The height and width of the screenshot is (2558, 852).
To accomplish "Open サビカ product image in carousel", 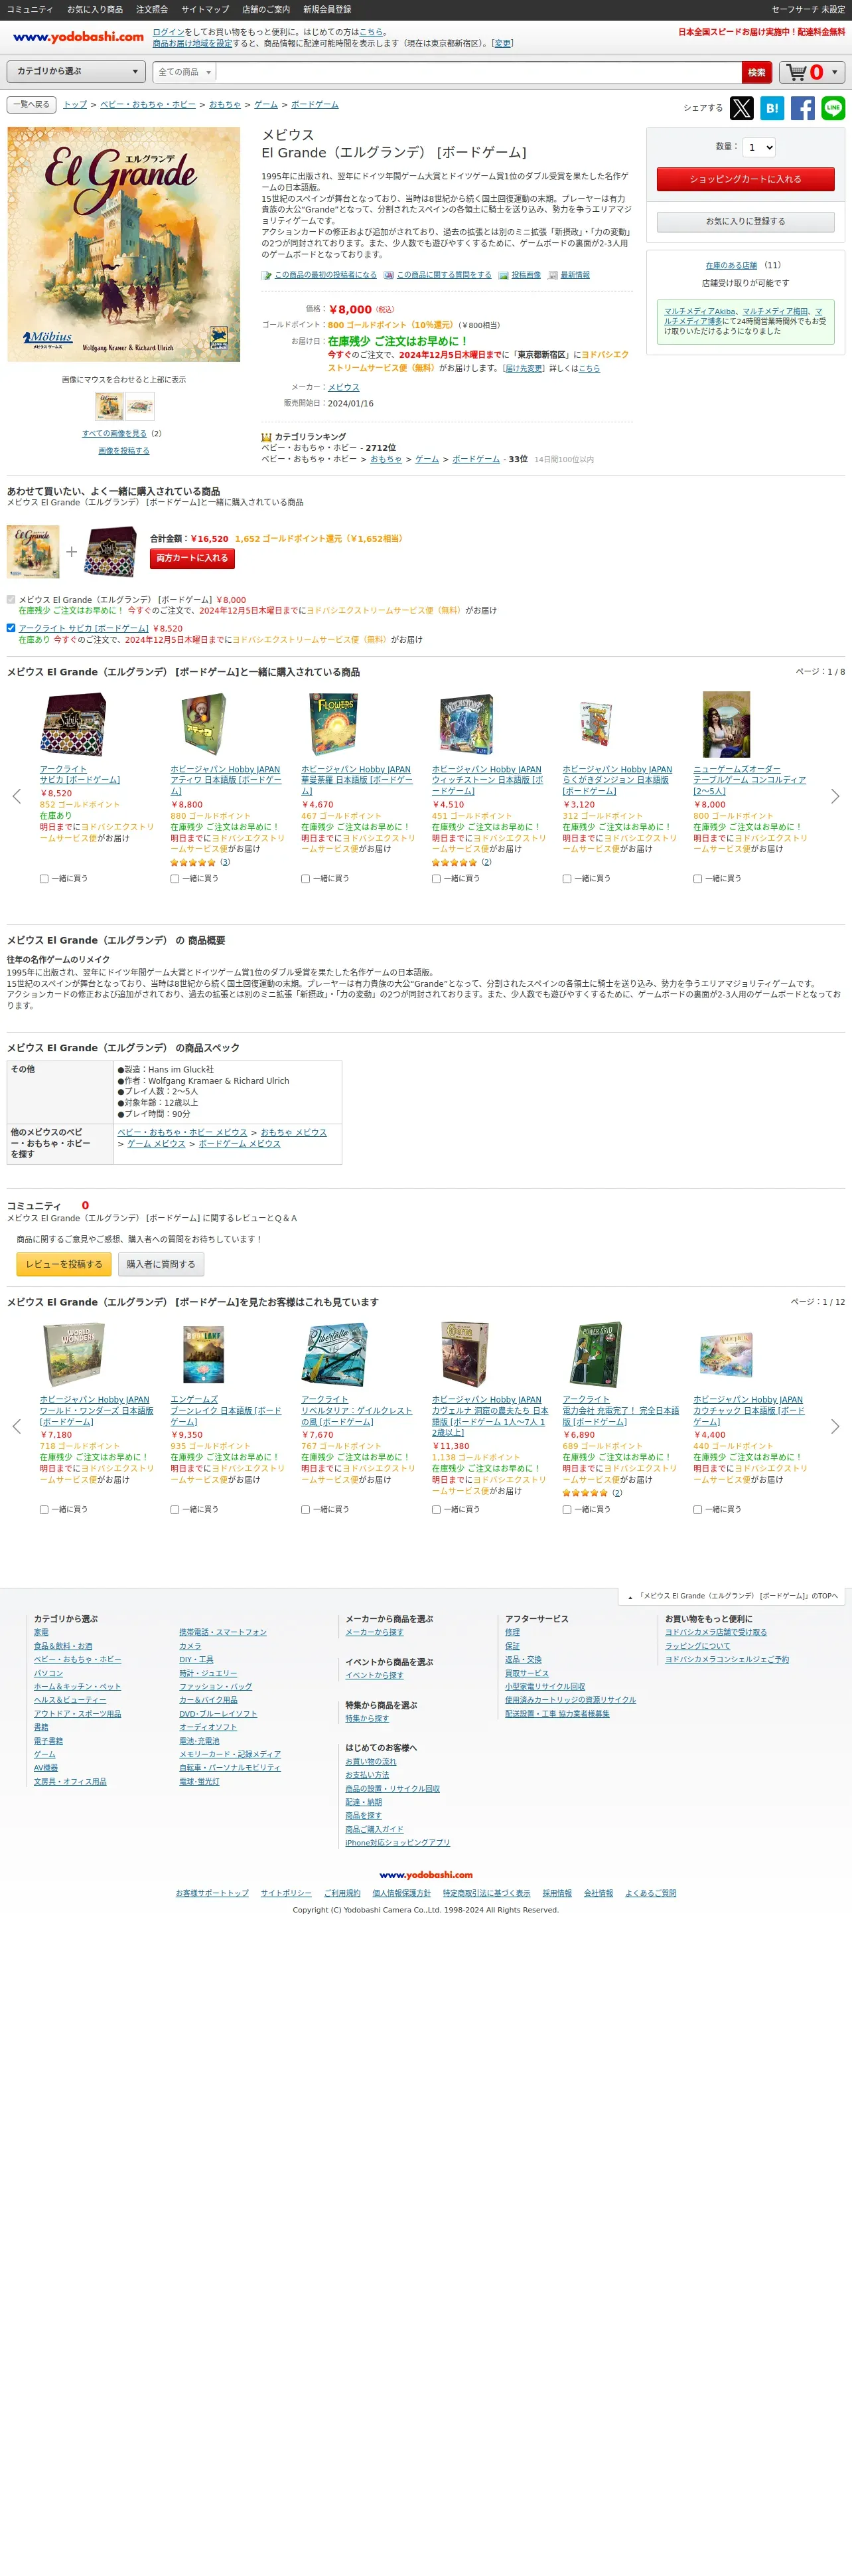I will [72, 725].
